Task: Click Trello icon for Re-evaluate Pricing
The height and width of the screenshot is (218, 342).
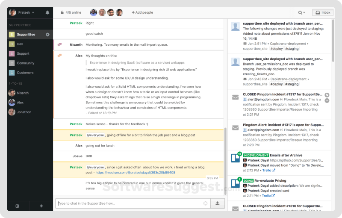Action: coord(236,183)
